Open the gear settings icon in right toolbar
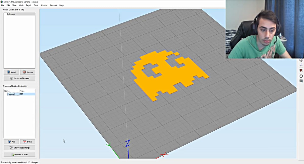This screenshot has height=164, width=304. click(x=301, y=76)
